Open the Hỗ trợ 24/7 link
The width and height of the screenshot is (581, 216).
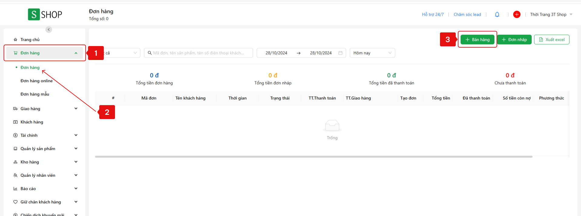click(433, 15)
